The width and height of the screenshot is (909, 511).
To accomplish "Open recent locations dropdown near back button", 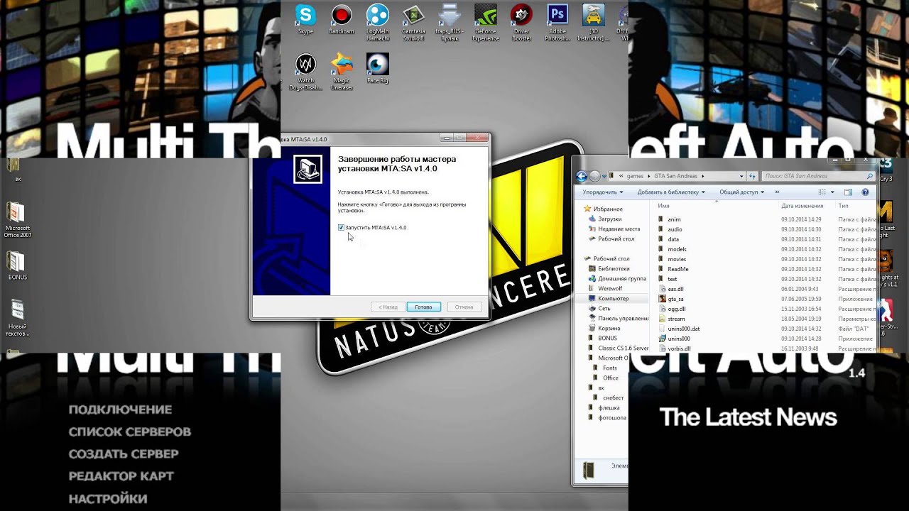I will [606, 176].
